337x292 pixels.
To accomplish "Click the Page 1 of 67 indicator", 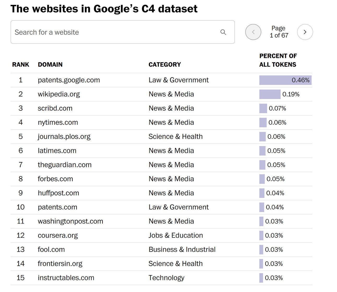I will click(279, 32).
